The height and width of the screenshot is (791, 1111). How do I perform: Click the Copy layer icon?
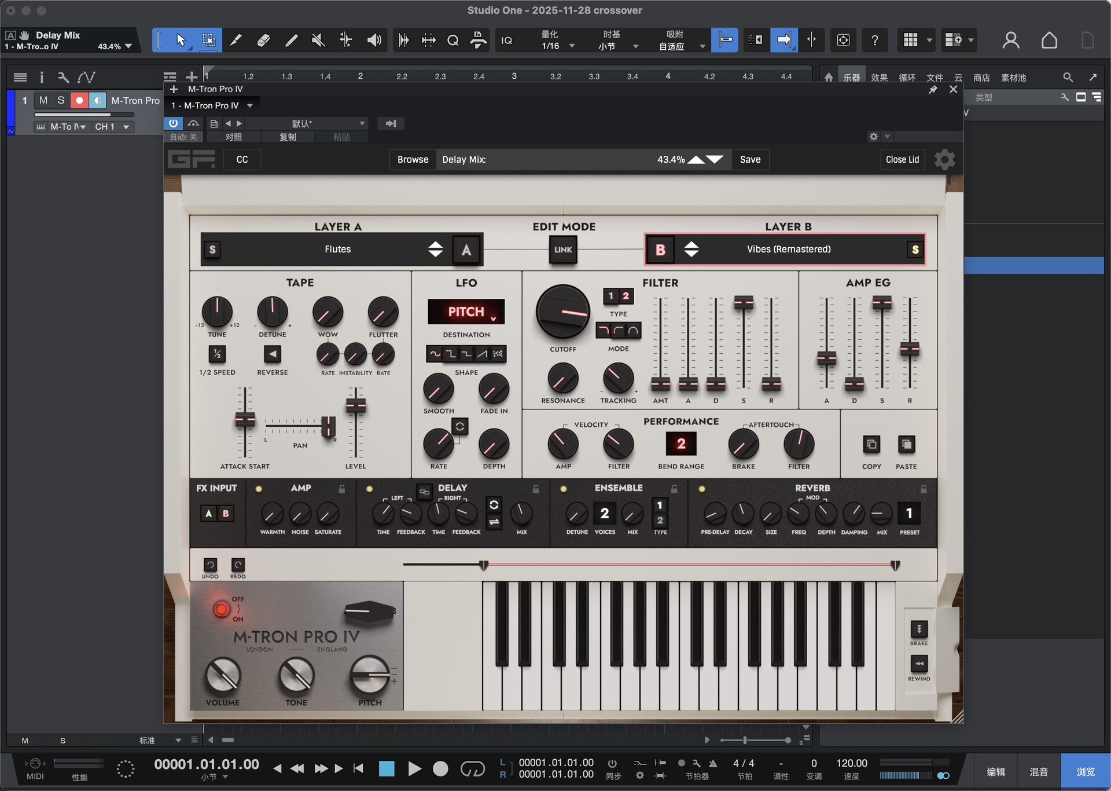click(x=871, y=445)
